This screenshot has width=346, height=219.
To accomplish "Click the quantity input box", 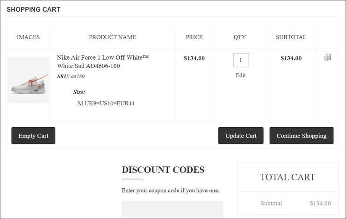I will tap(241, 60).
